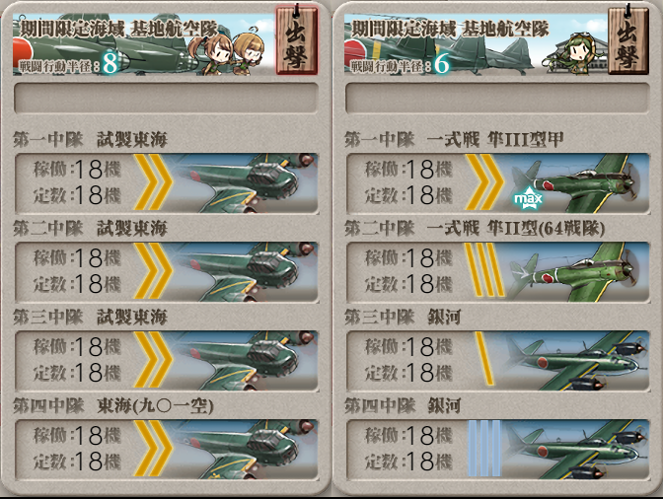Click the triple gold stripe mark on 隼II型

(484, 269)
